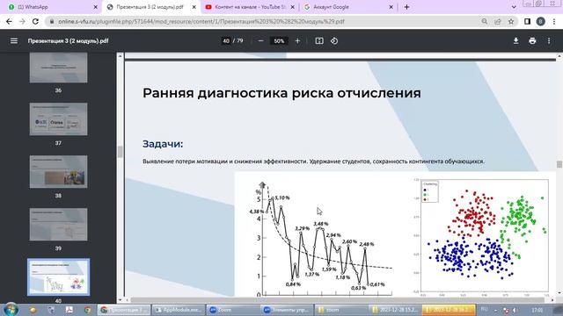The width and height of the screenshot is (563, 316).
Task: Zoom out with the minus button
Action: pos(261,41)
